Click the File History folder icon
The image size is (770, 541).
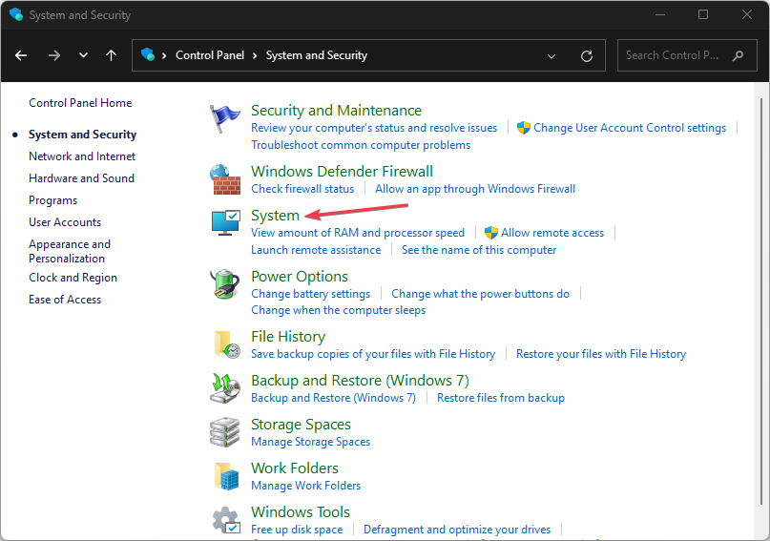click(227, 344)
